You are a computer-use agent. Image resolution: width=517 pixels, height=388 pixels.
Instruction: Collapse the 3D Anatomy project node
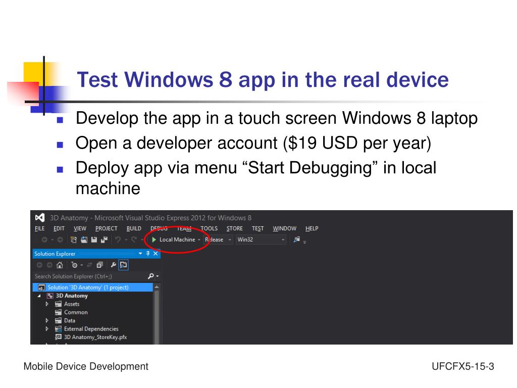[x=39, y=296]
